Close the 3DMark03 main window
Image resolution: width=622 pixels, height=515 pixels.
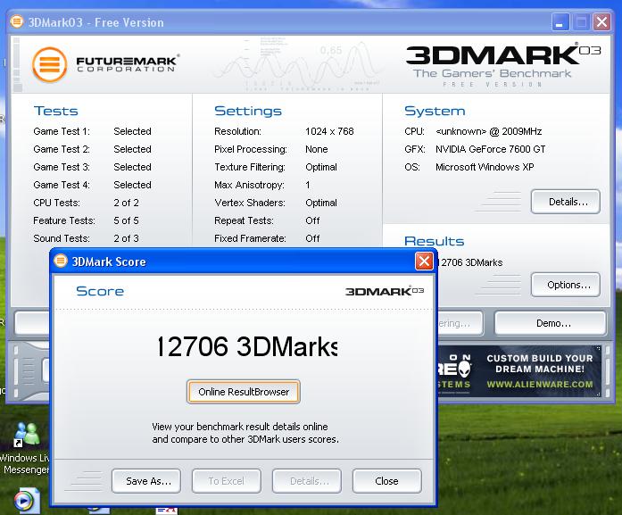point(602,21)
